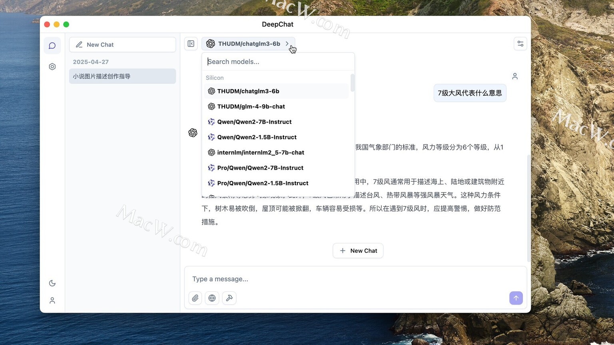Collapse the chat list panel icon
614x345 pixels.
pos(191,44)
